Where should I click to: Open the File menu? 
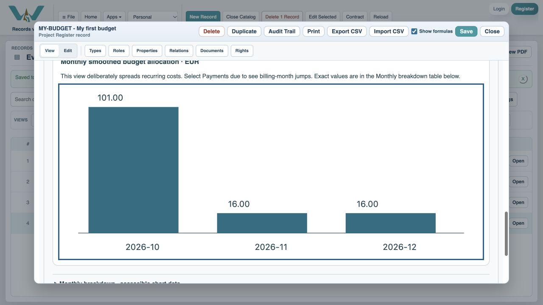pos(68,17)
